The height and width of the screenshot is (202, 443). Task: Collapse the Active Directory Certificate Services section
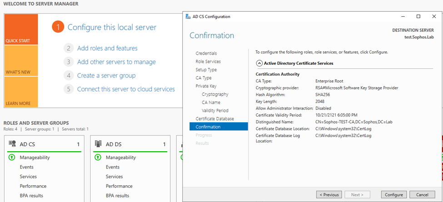tap(259, 63)
